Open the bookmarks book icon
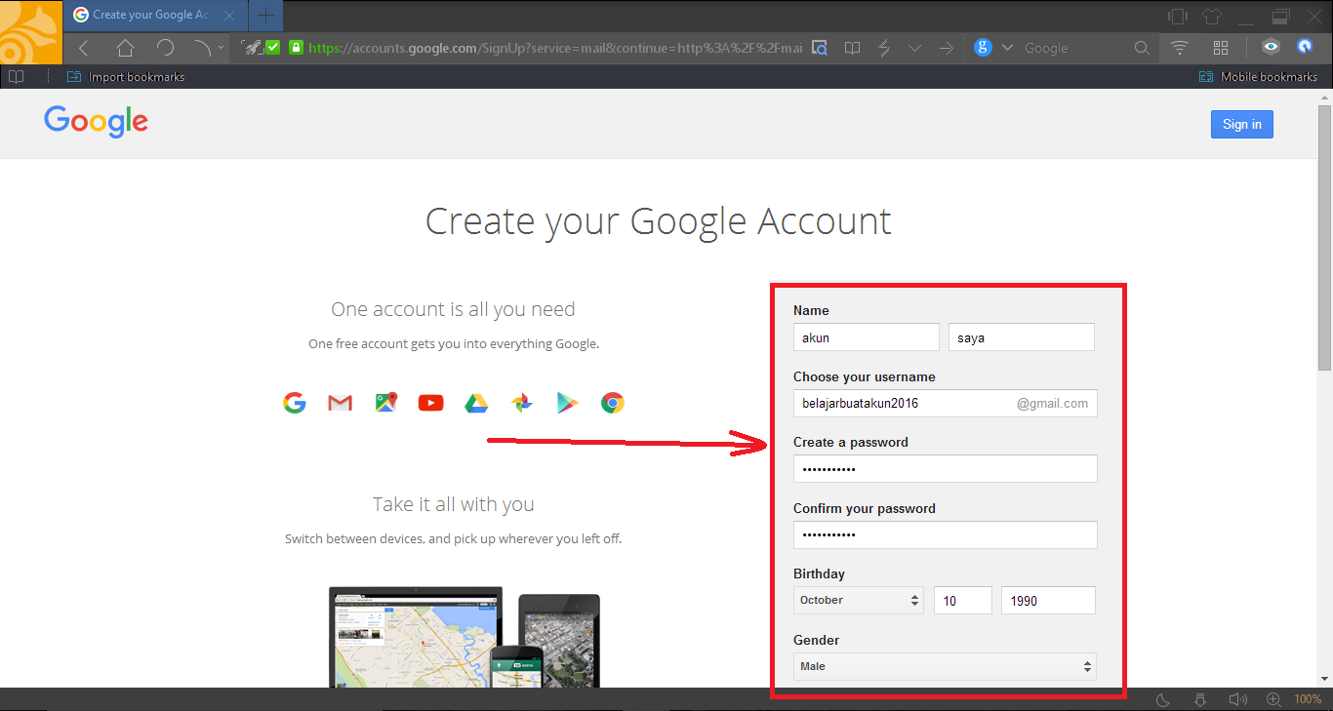The image size is (1333, 711). point(15,76)
